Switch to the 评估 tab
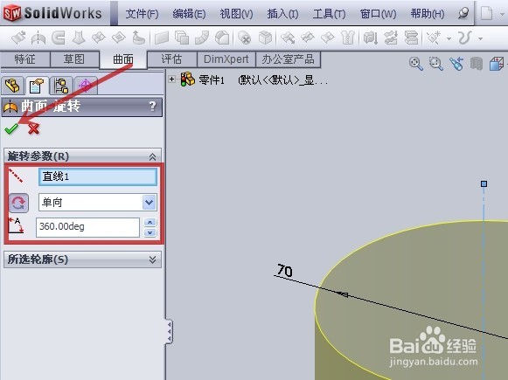 click(x=171, y=59)
